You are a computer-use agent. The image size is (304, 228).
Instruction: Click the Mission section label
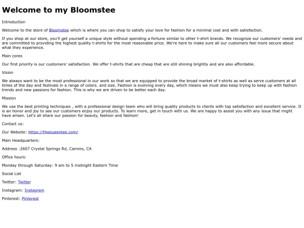pos(9,98)
